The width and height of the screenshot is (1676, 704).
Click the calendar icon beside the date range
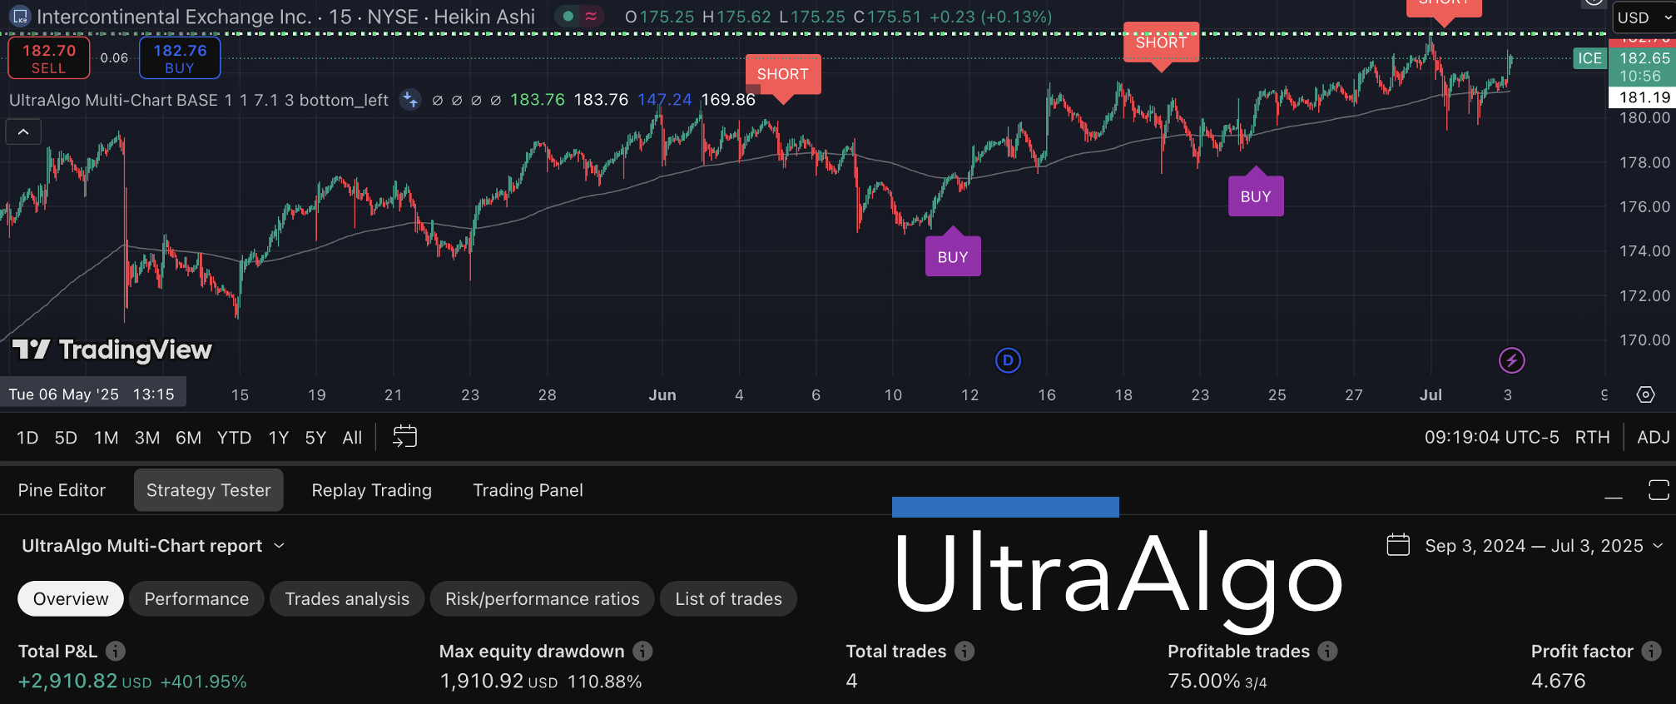coord(1398,545)
